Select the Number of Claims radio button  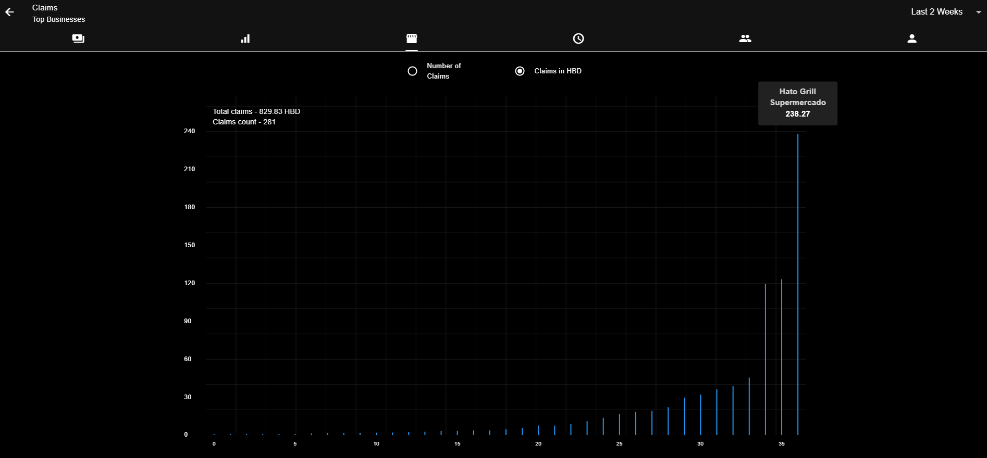[x=412, y=71]
